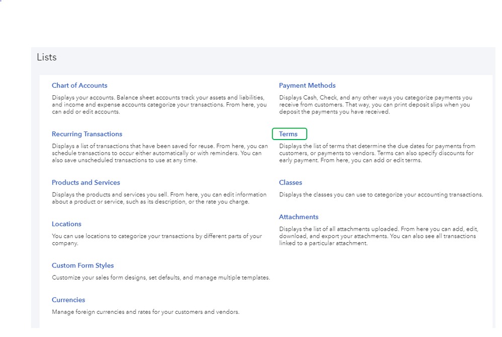
Task: View the Attachments list
Action: (x=299, y=217)
